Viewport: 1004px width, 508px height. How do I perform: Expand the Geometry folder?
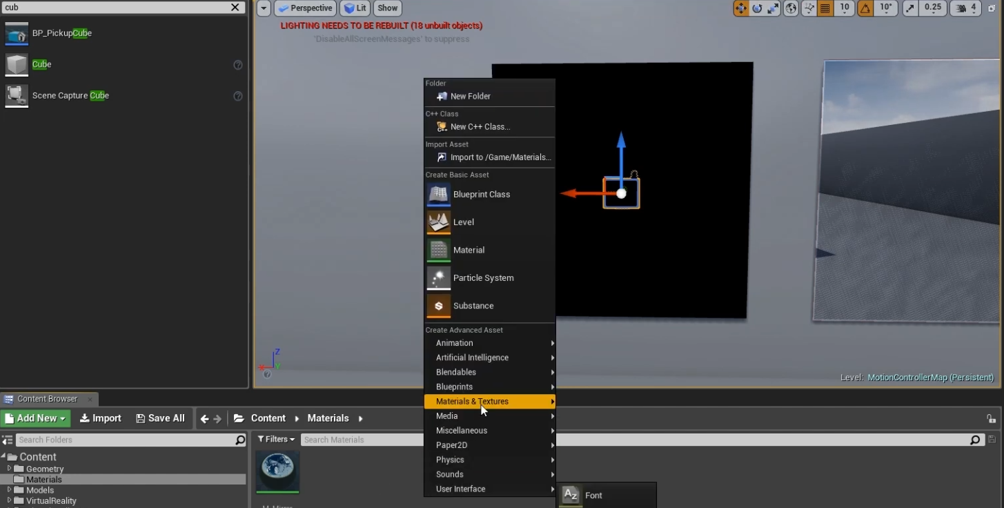point(9,469)
